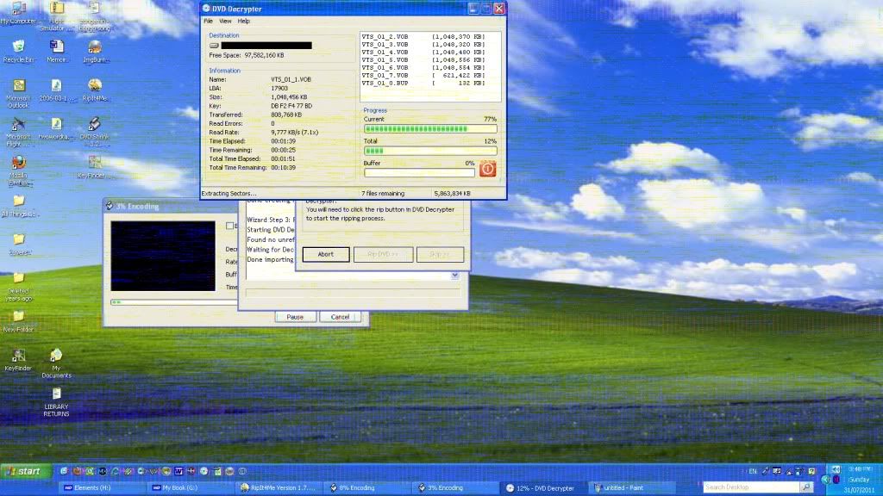Open the DVD Decrypter Help menu
The width and height of the screenshot is (883, 496).
[x=243, y=21]
